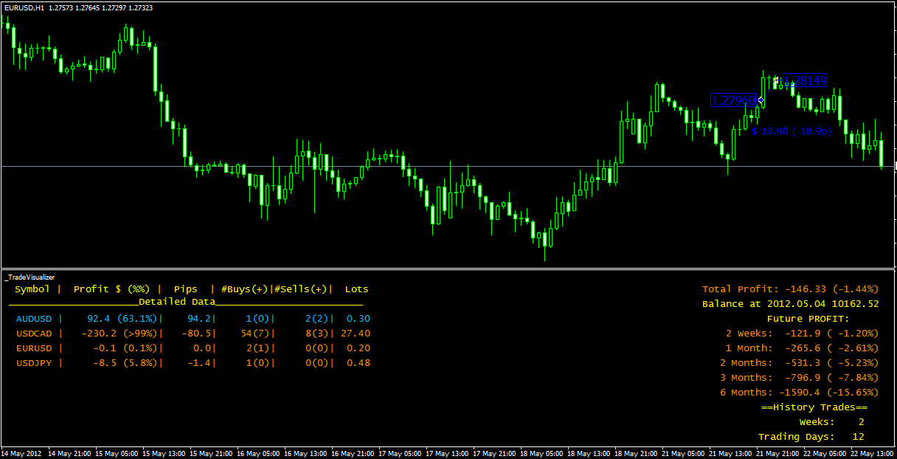Click the Lots column header
This screenshot has width=897, height=459.
click(357, 289)
